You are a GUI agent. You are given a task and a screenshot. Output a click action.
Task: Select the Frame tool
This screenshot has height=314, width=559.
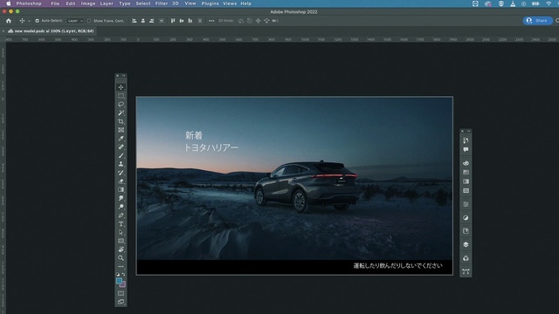pos(121,130)
